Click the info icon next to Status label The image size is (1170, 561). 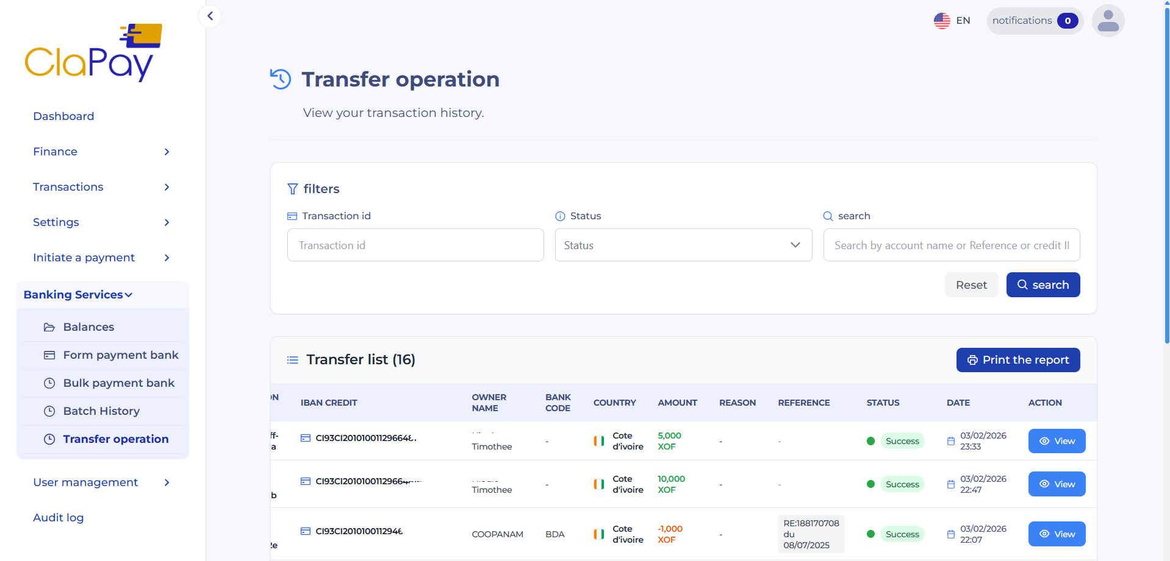(560, 216)
